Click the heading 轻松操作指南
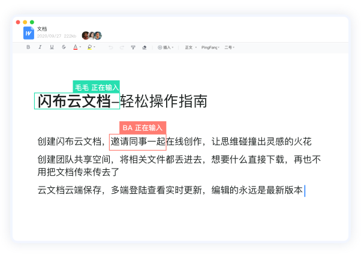 click(x=164, y=101)
